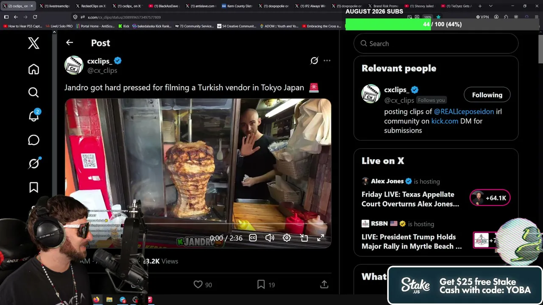Open the Friday LIVE Texas Appellate broadcast
Screen dimensions: 543x305
coord(410,199)
